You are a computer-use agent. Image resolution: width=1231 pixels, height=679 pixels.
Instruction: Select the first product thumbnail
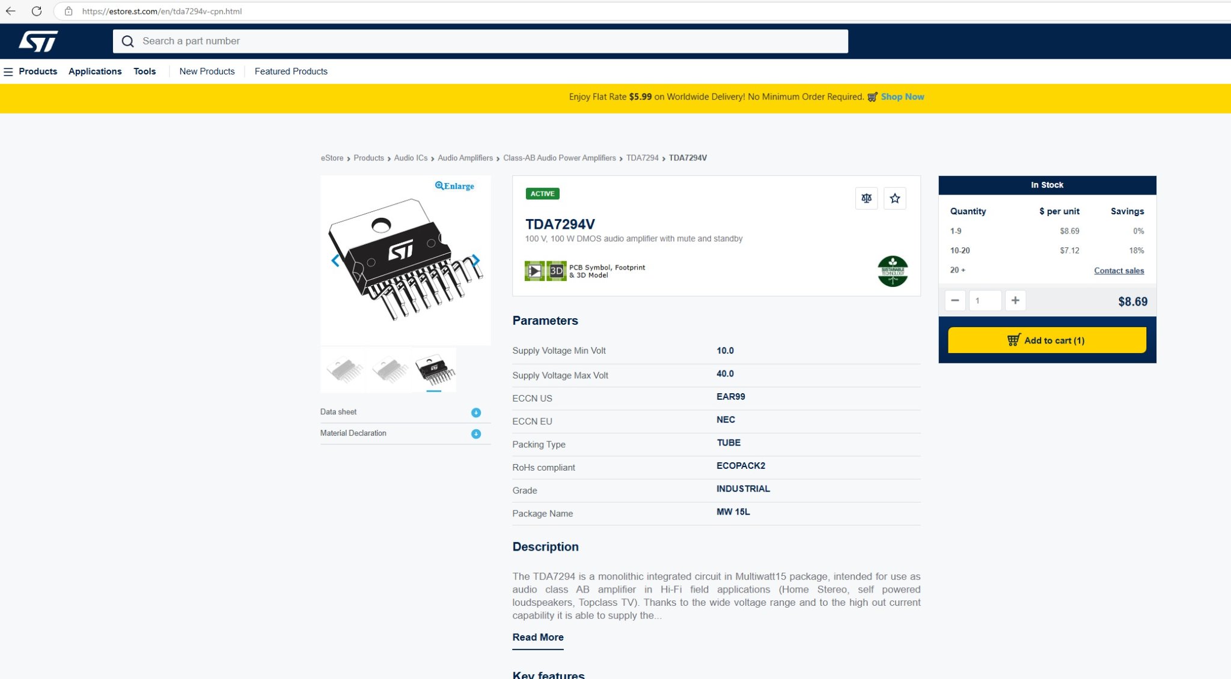tap(344, 370)
